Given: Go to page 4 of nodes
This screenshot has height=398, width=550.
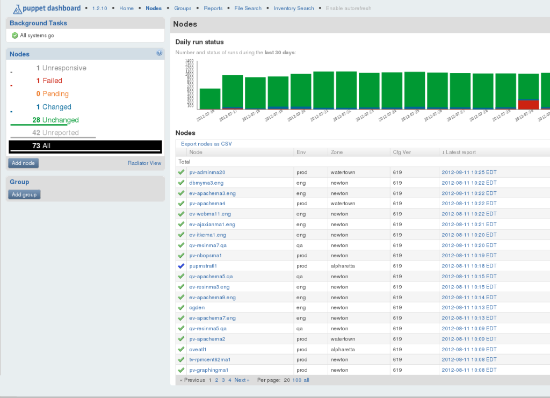Looking at the screenshot, I should coord(230,380).
